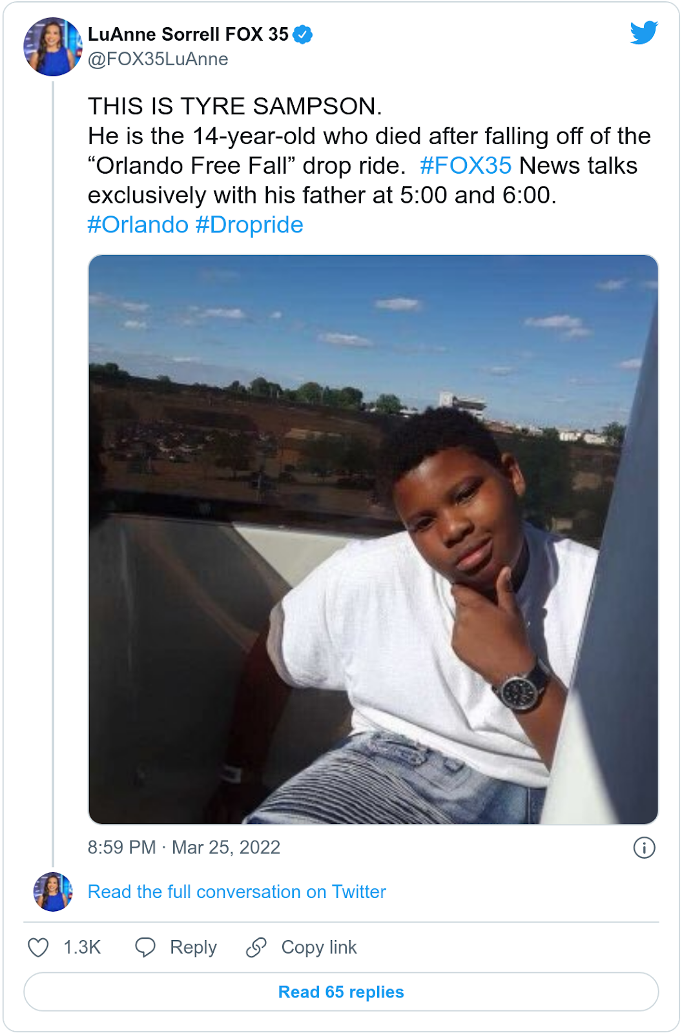Viewport: 682px width, 1033px height.
Task: Click LuAnne Sorrell's profile avatar
Action: [53, 46]
